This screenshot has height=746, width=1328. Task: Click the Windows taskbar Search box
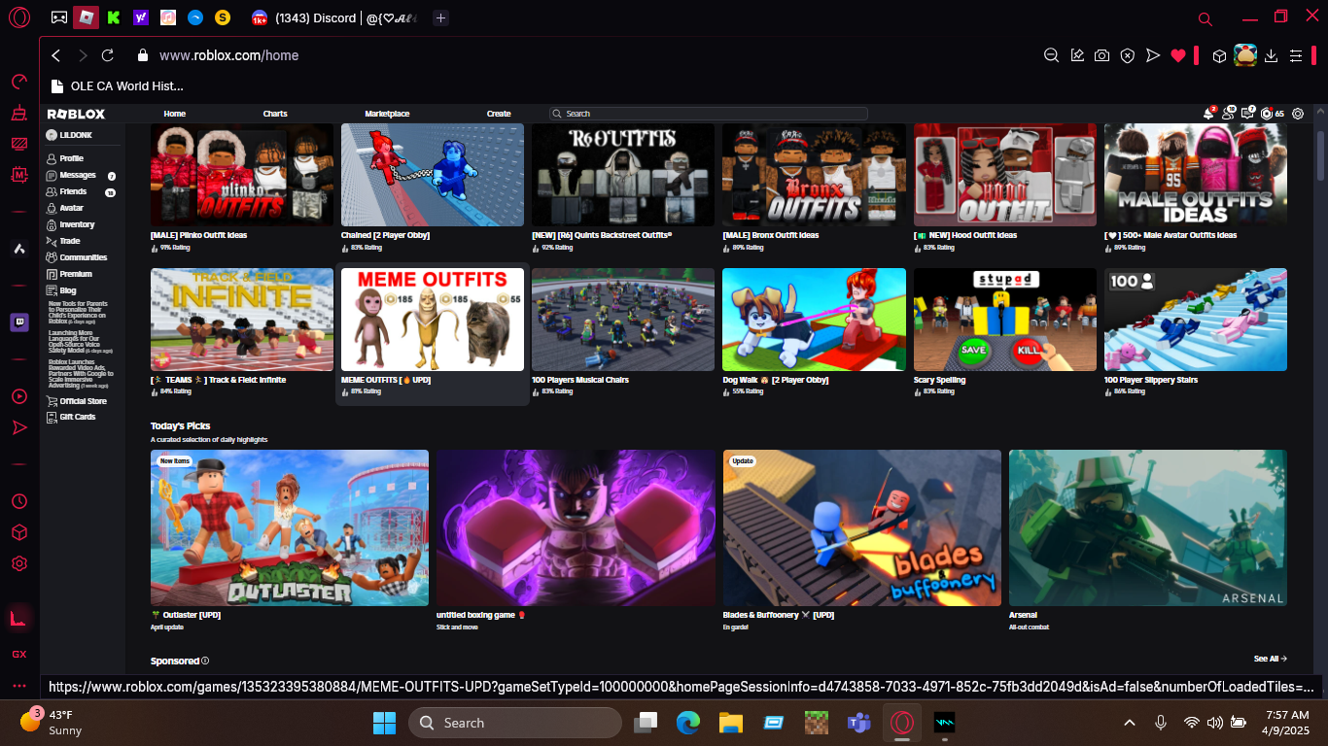click(515, 723)
